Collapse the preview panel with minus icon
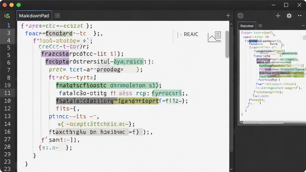 (x=303, y=26)
